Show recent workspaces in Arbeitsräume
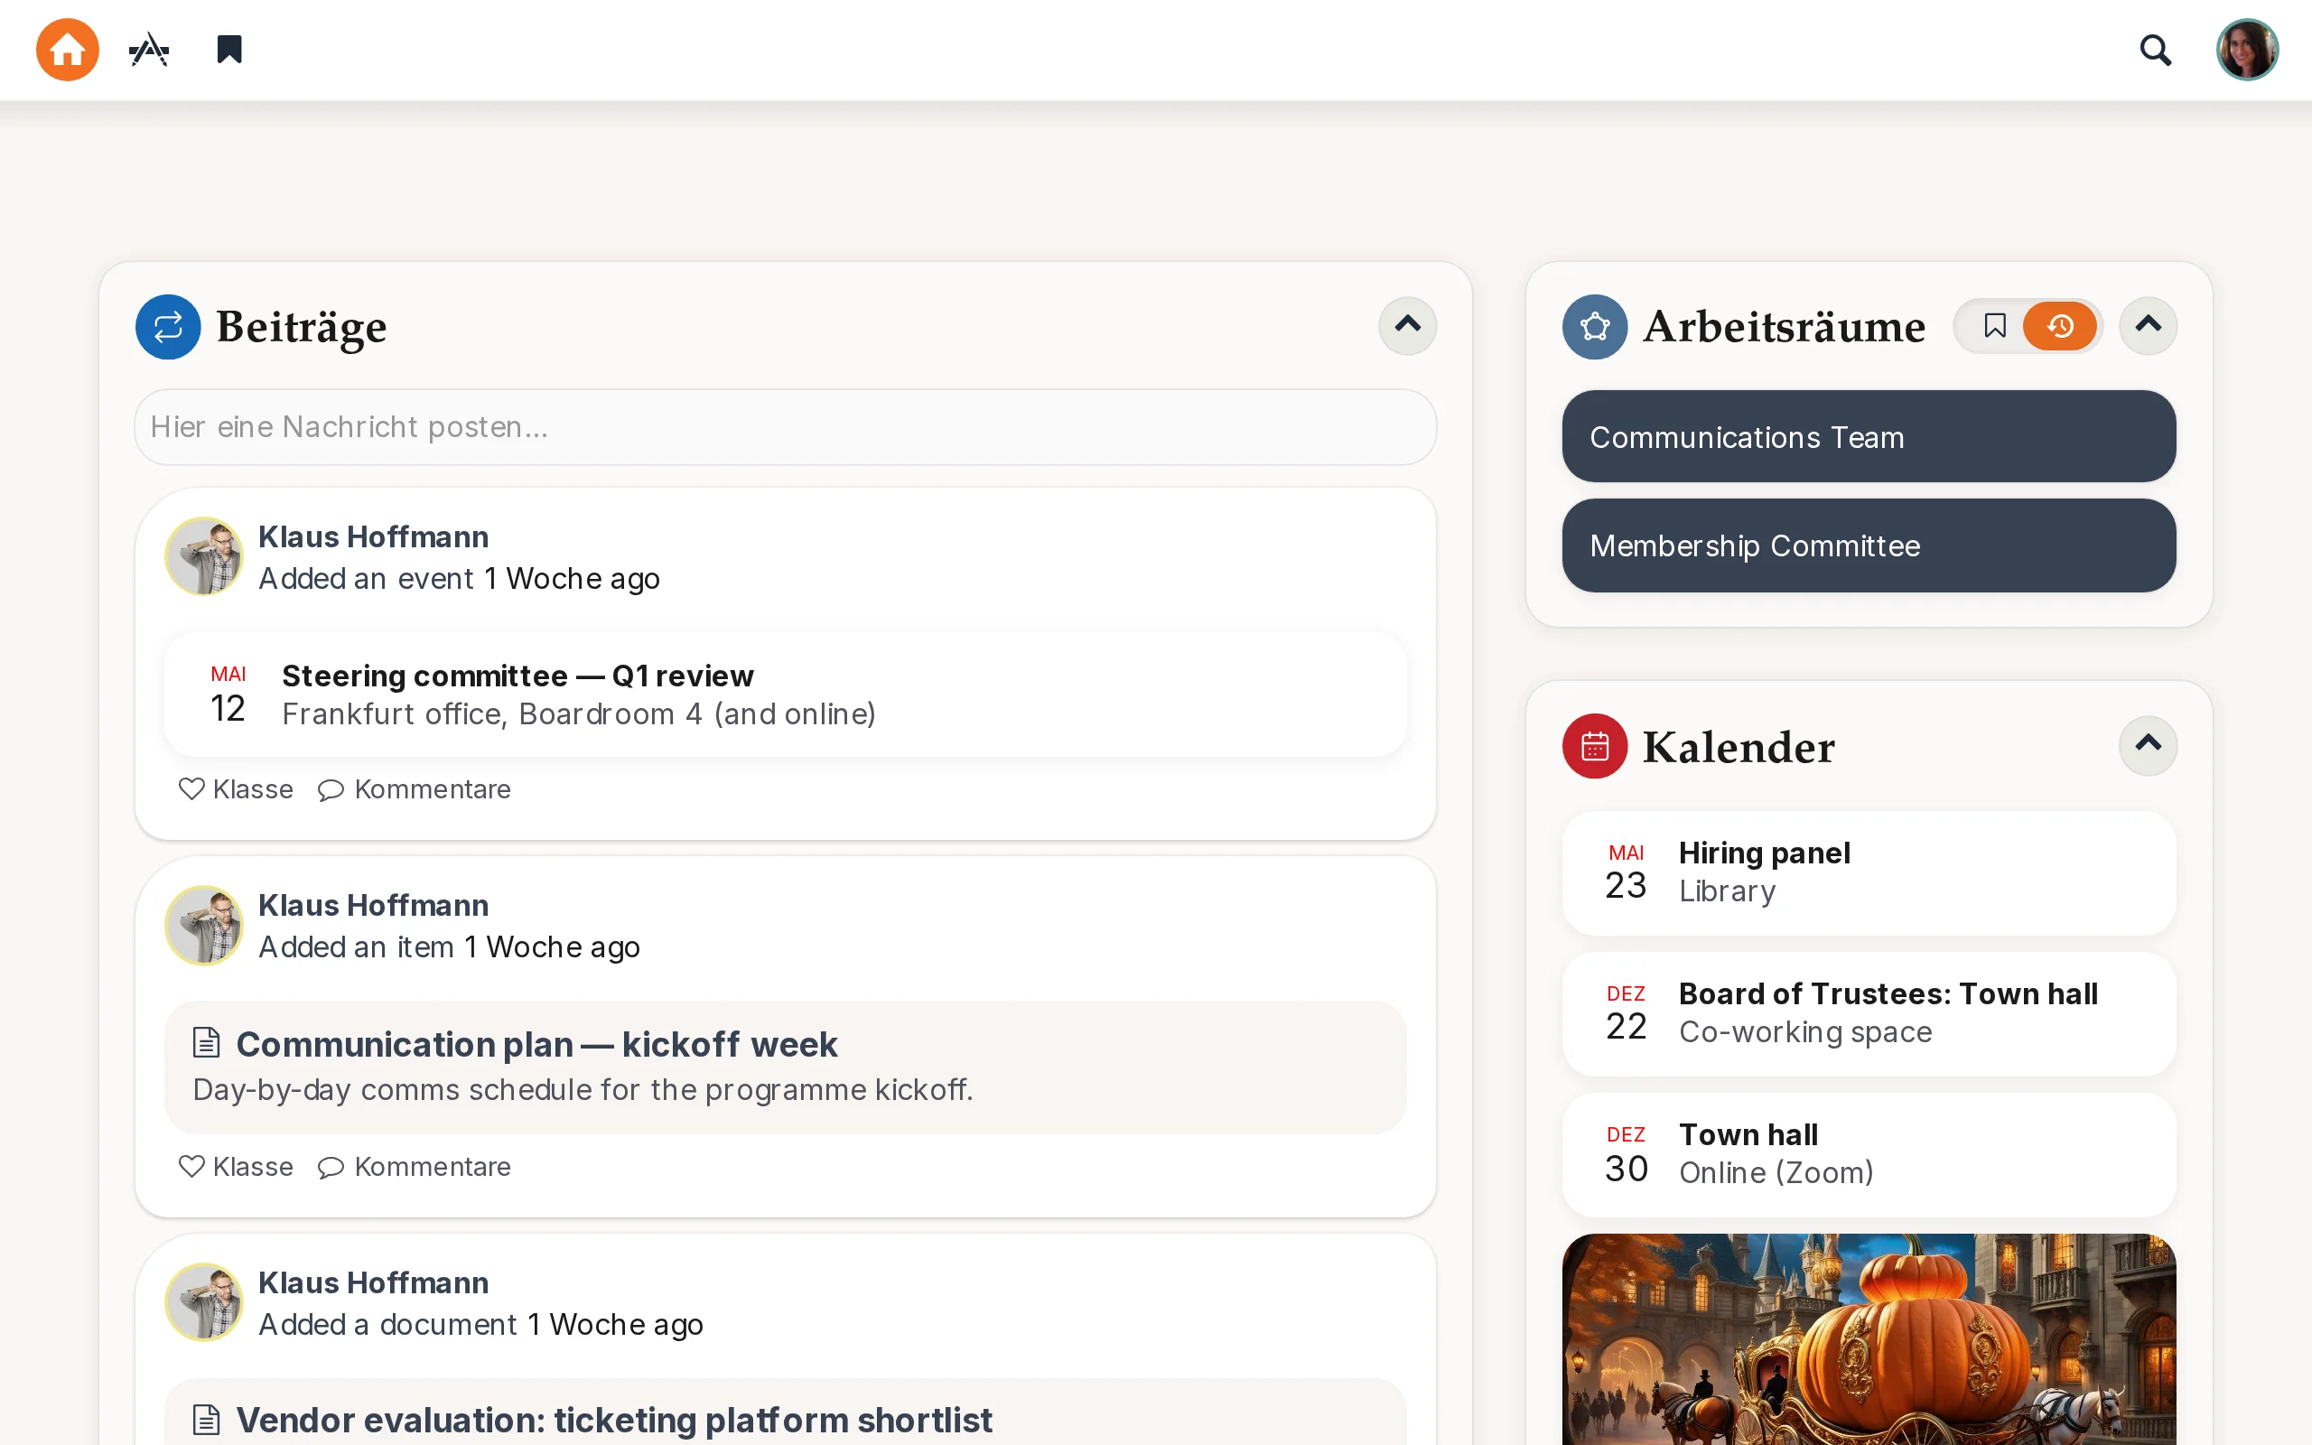2312x1445 pixels. pyautogui.click(x=2060, y=326)
